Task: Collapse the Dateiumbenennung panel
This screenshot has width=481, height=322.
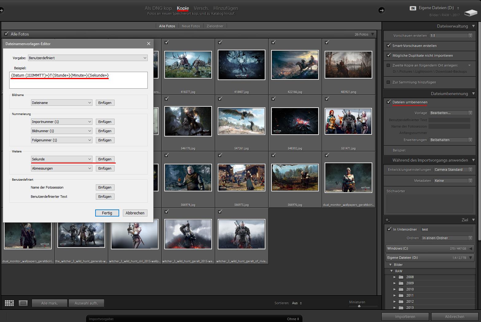Action: tap(473, 94)
